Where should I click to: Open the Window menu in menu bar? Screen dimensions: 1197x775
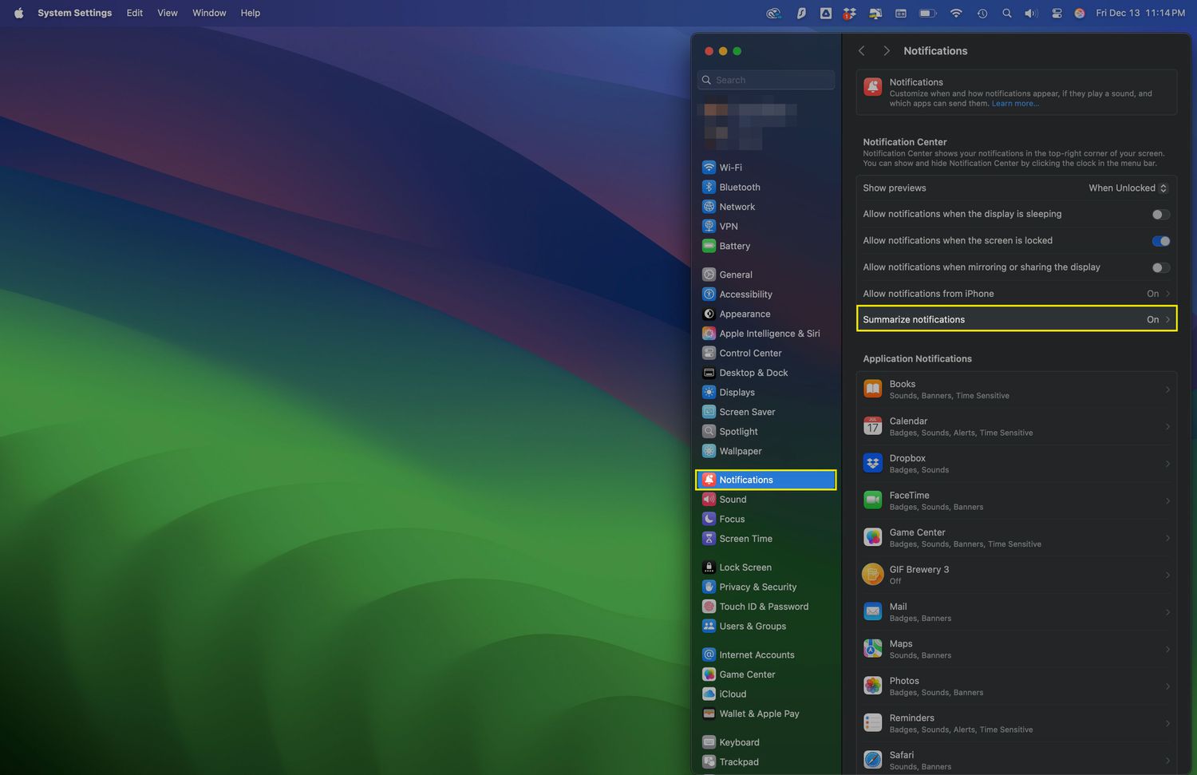pos(209,13)
